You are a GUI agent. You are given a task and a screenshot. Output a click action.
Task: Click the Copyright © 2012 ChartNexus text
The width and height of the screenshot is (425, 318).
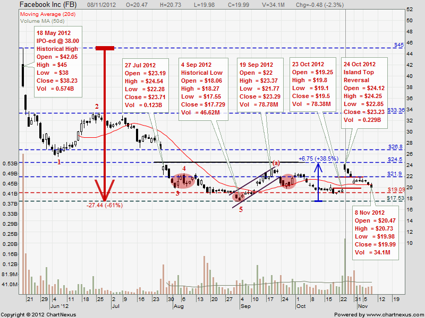pyautogui.click(x=38, y=315)
